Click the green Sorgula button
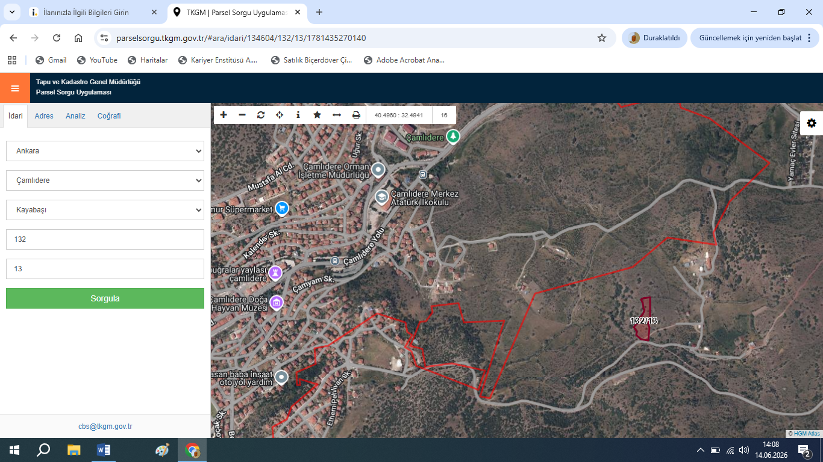 (105, 298)
